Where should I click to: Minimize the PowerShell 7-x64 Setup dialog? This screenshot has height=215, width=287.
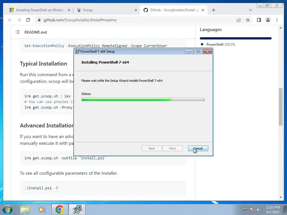click(x=189, y=52)
